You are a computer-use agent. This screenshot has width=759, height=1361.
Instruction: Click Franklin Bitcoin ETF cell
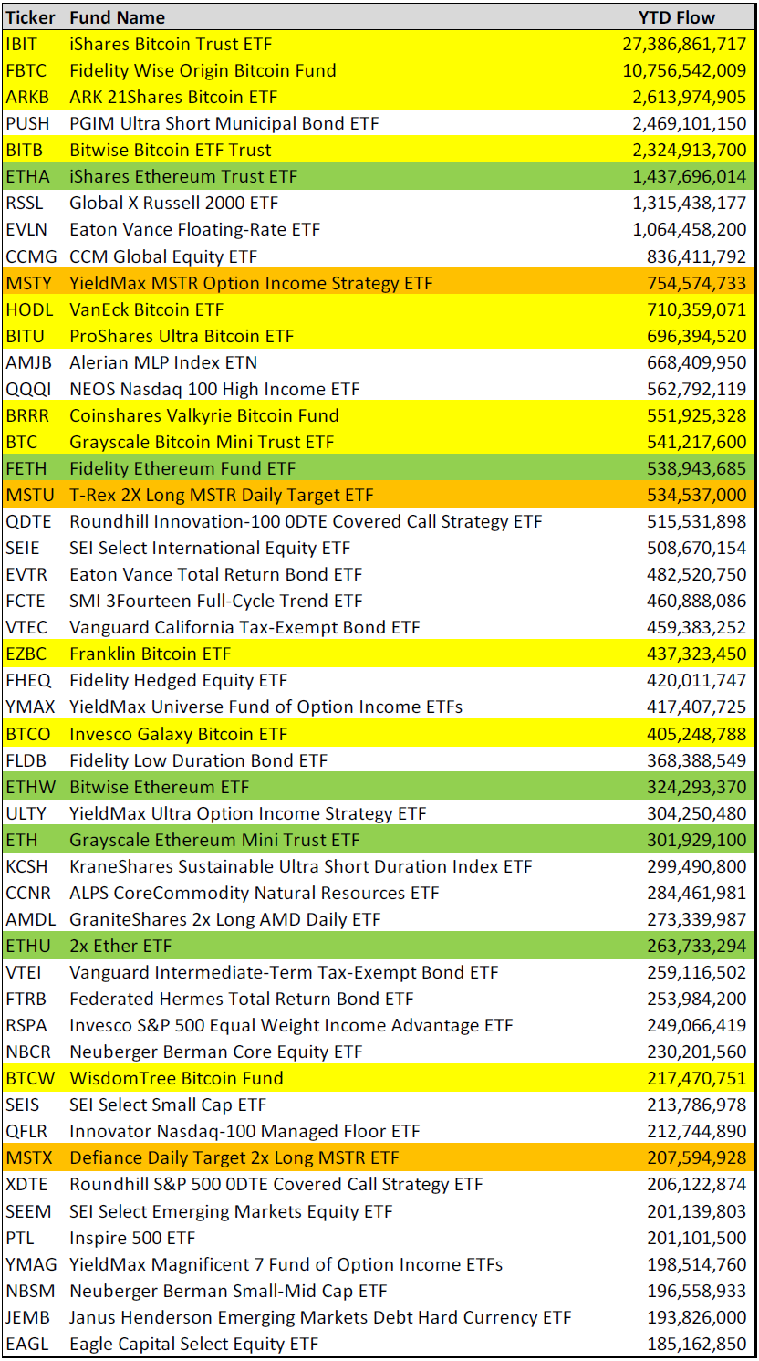[151, 654]
